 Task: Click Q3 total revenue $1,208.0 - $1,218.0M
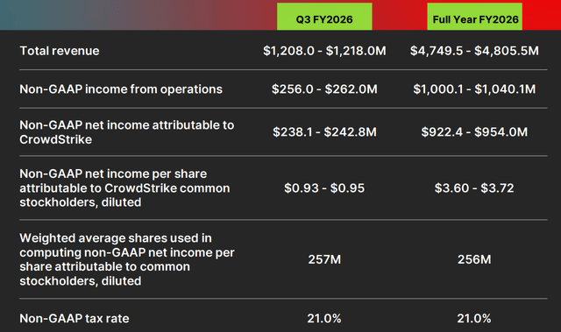coord(324,51)
